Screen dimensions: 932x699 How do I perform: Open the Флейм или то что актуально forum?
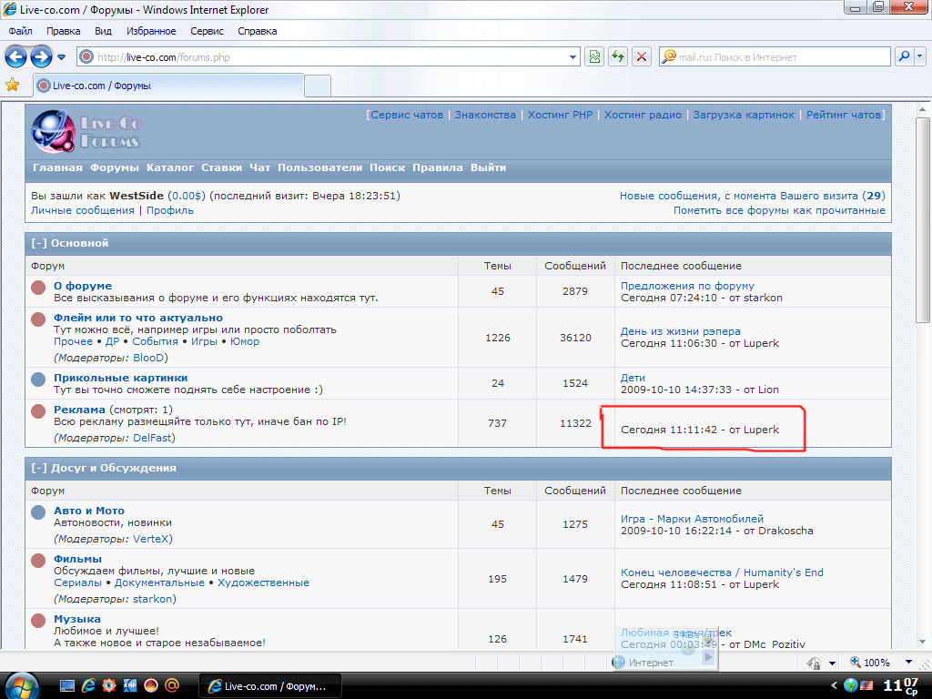tap(137, 317)
